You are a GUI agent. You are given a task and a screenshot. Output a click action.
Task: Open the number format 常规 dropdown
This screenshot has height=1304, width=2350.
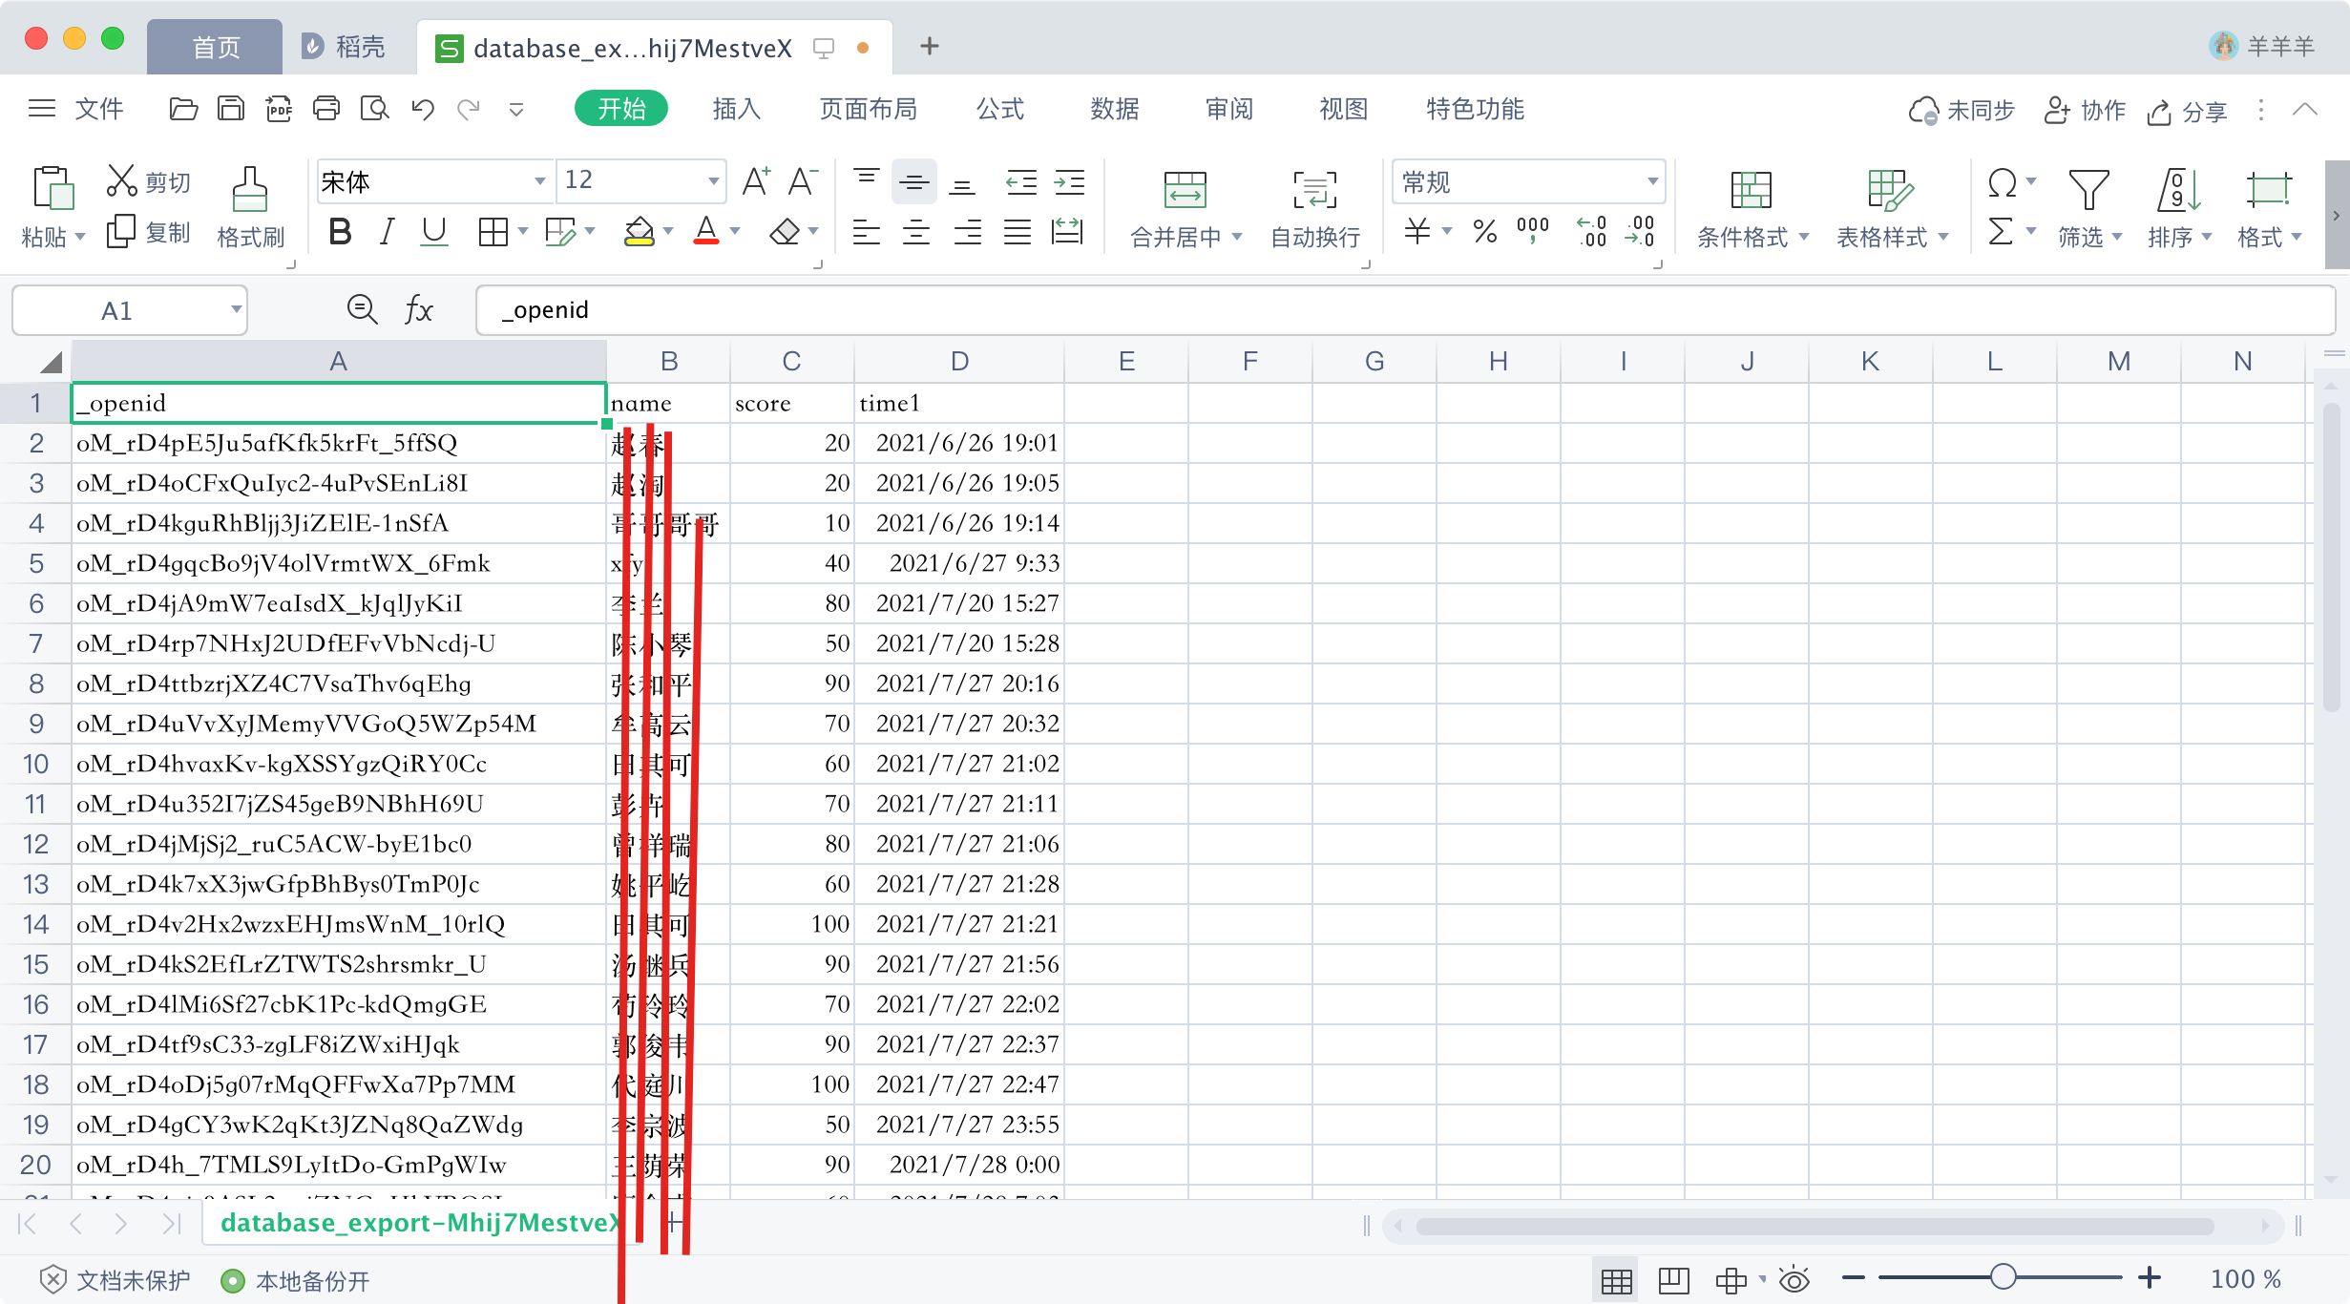(1652, 180)
